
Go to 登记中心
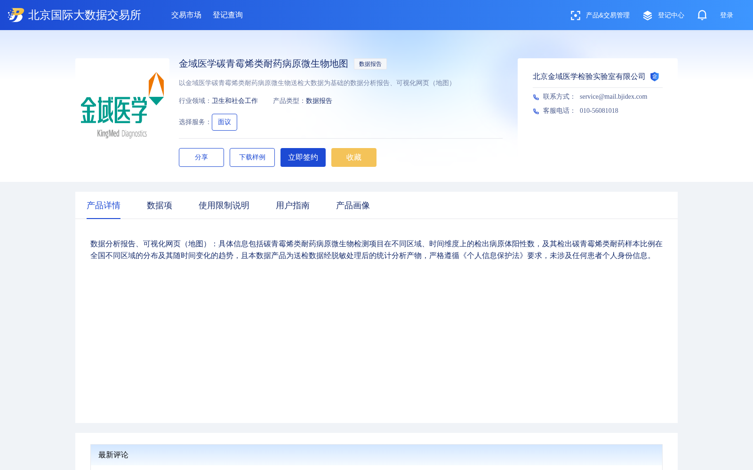671,16
